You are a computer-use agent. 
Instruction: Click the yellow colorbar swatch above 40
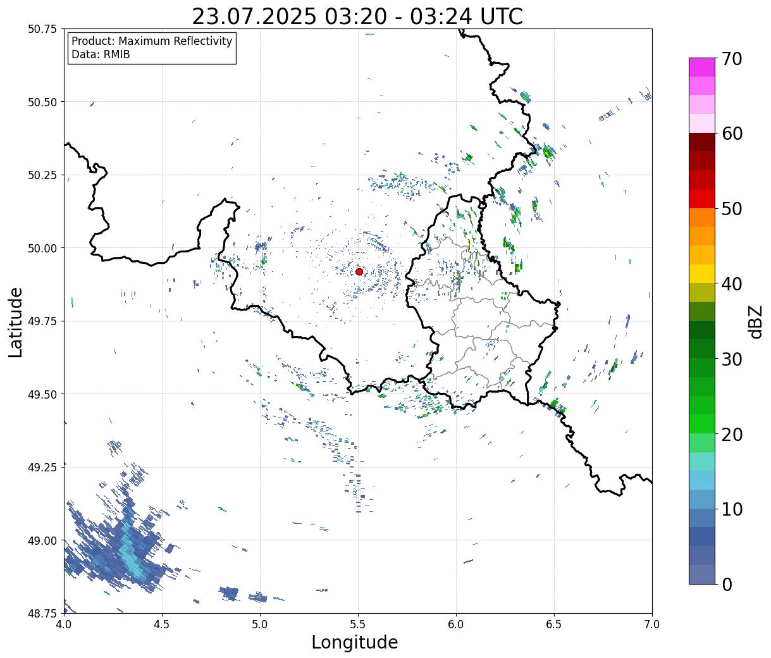[x=702, y=274]
